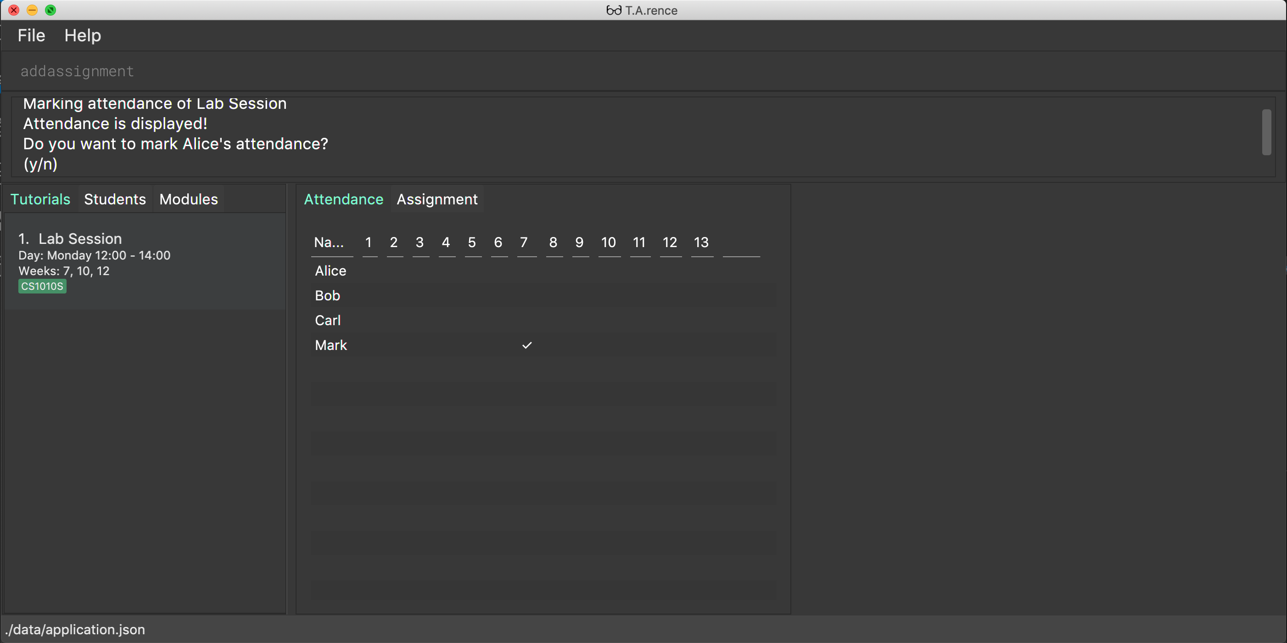Click the green full-screen window button
1287x643 pixels.
(50, 10)
